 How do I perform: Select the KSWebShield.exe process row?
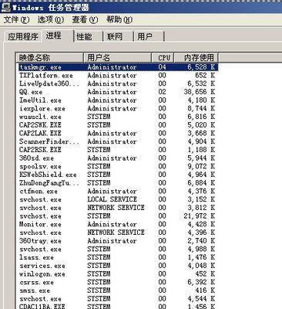coord(118,175)
